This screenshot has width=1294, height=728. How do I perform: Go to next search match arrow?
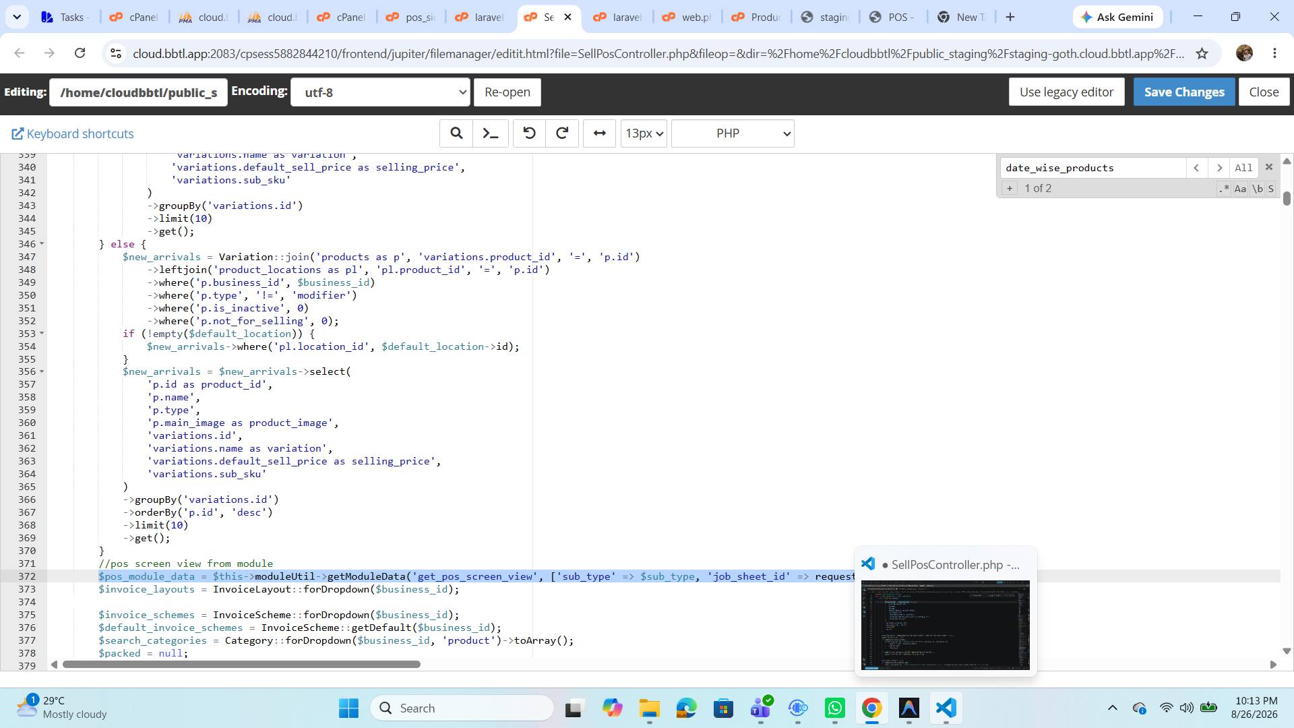(x=1219, y=168)
